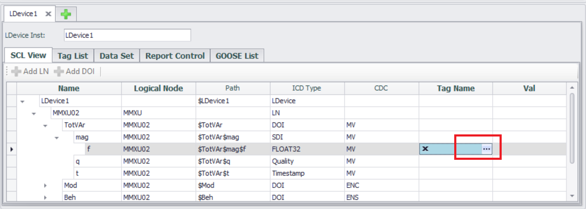Select the GOOSE List tab
586x209 pixels.
pos(237,56)
